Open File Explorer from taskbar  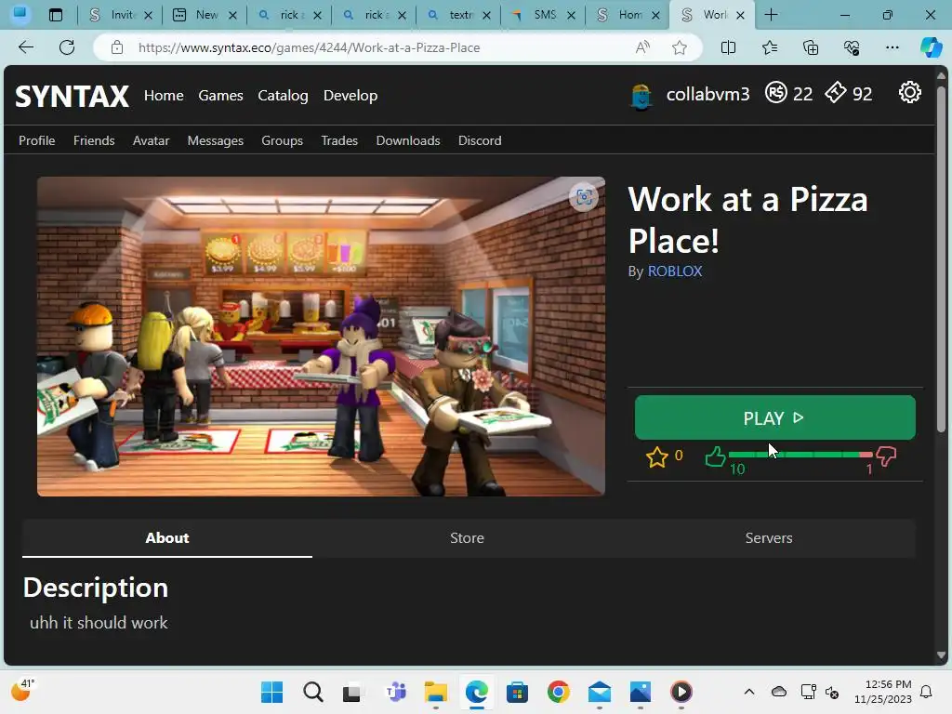click(x=436, y=692)
